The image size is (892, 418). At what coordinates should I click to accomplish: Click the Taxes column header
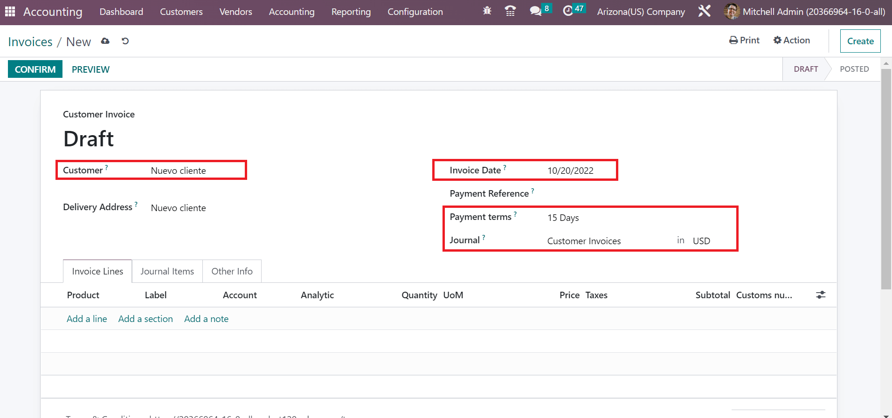pyautogui.click(x=596, y=295)
